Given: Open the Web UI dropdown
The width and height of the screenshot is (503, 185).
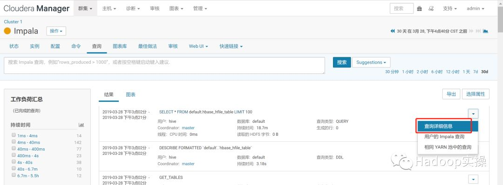Looking at the screenshot, I should click(198, 46).
